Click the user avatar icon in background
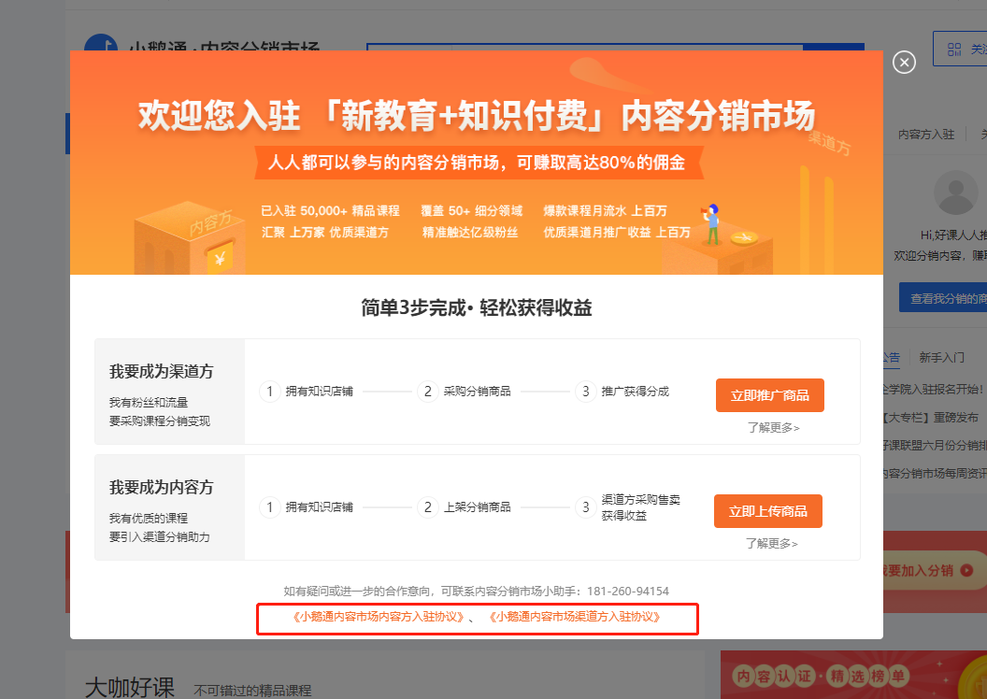987x699 pixels. tap(955, 193)
